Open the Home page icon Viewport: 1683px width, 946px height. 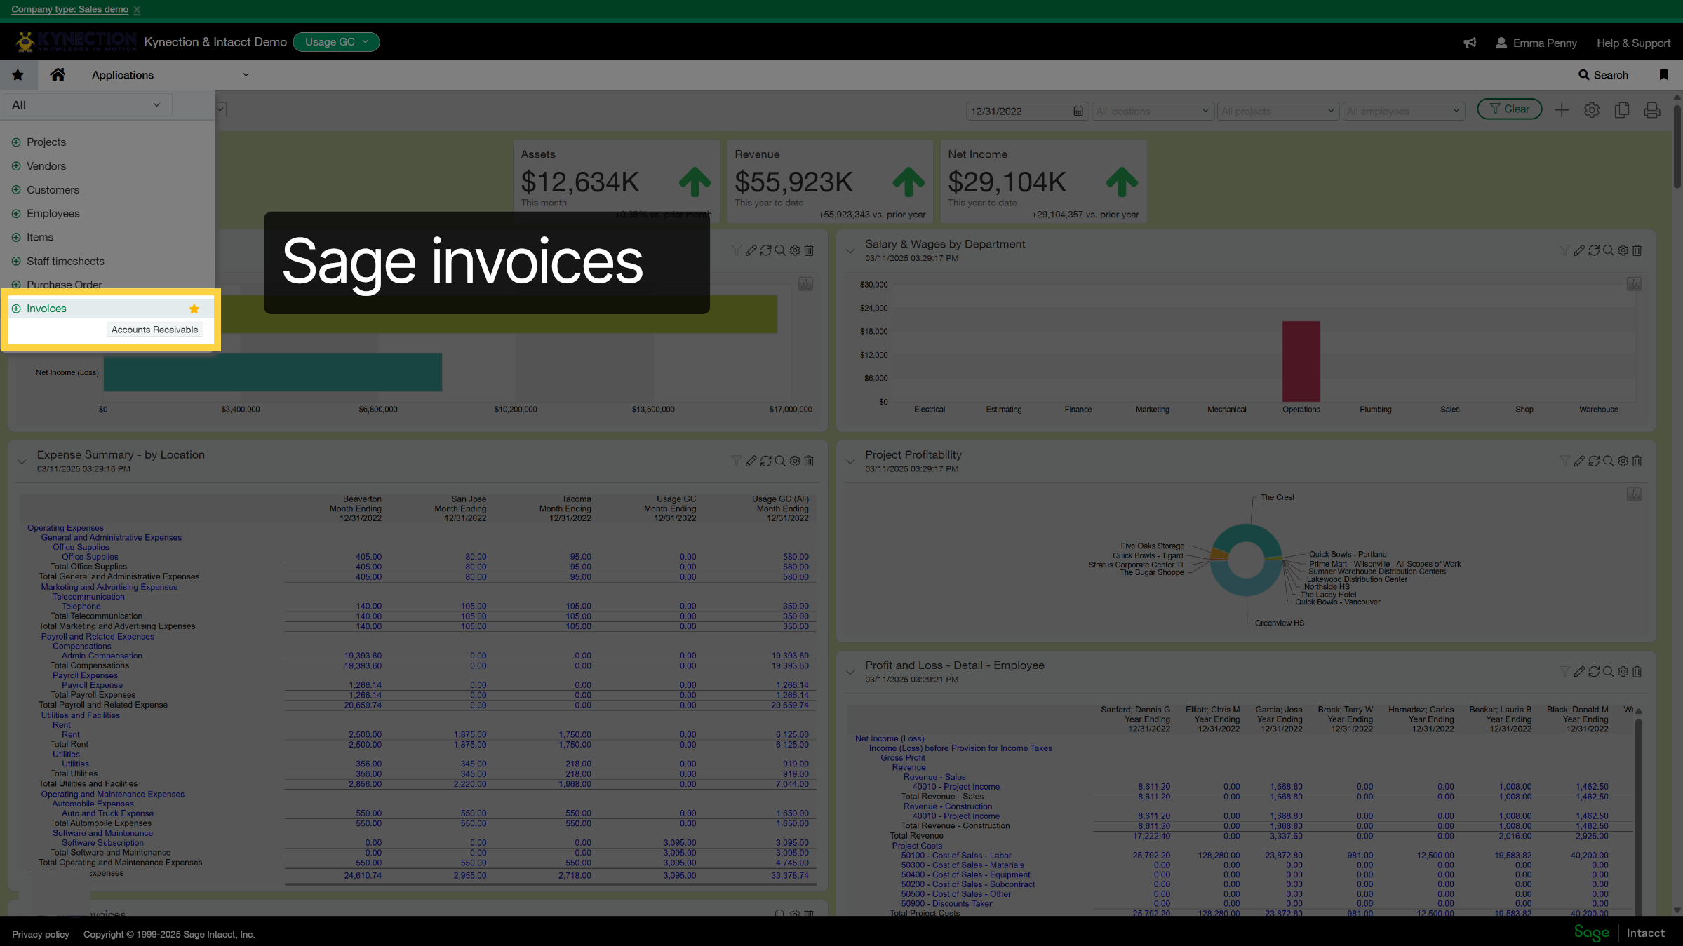tap(58, 74)
